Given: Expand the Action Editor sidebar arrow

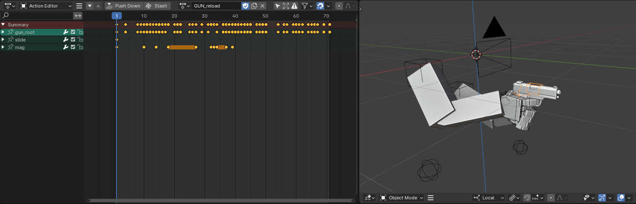Looking at the screenshot, I should (356, 20).
